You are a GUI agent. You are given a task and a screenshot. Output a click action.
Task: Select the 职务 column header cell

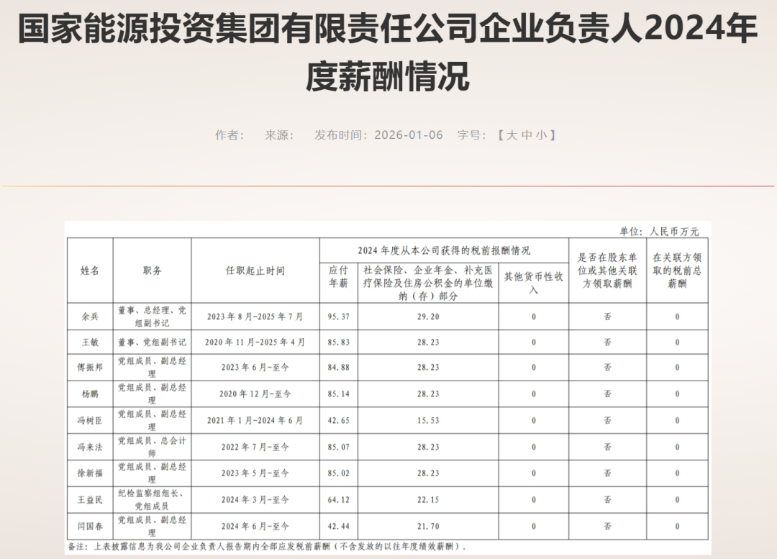[152, 271]
